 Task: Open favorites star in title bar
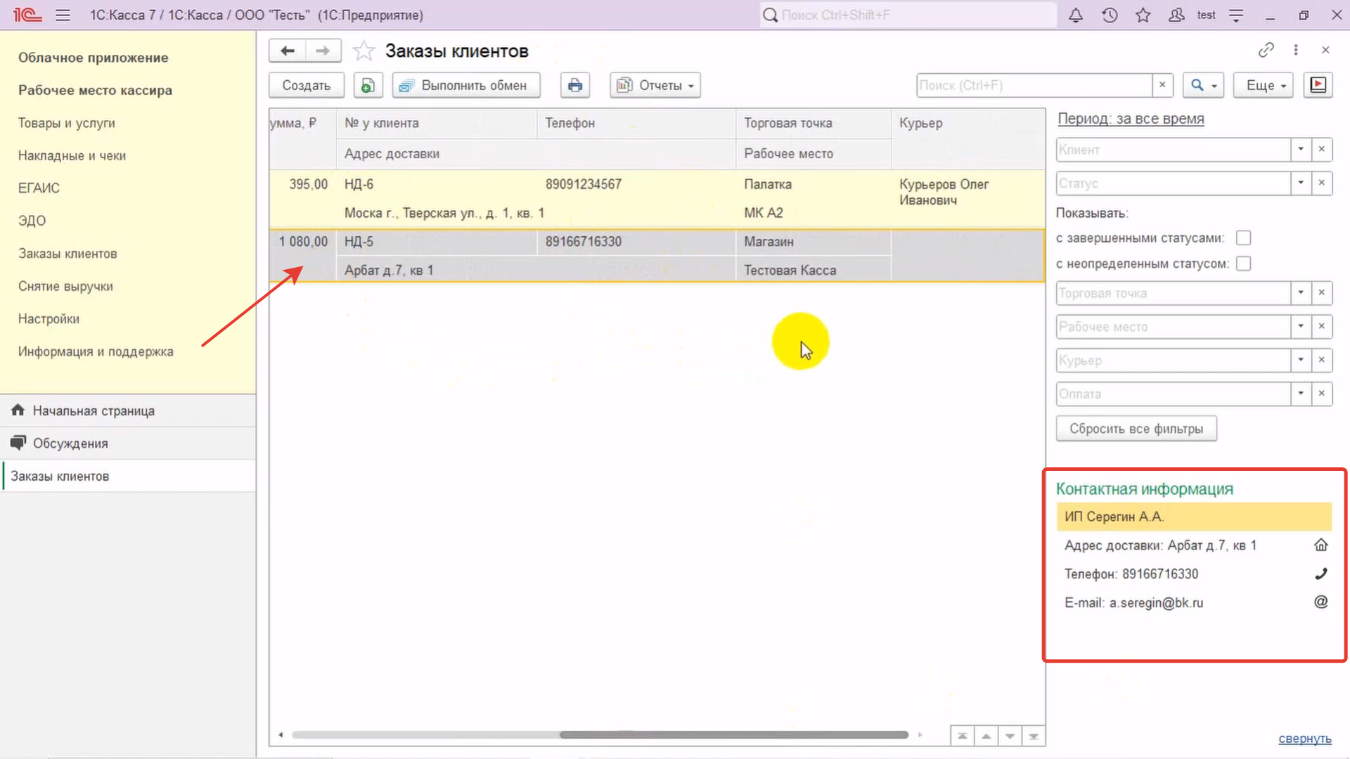(x=1143, y=15)
